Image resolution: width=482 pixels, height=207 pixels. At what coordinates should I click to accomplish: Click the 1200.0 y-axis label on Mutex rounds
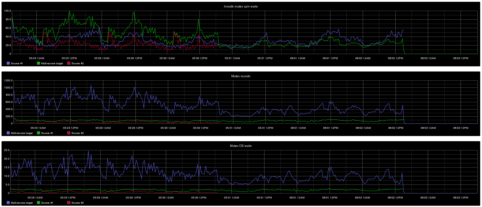8,81
